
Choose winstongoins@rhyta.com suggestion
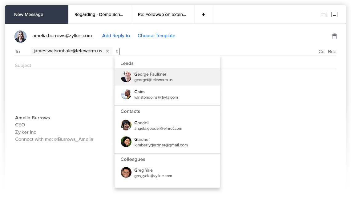click(167, 94)
